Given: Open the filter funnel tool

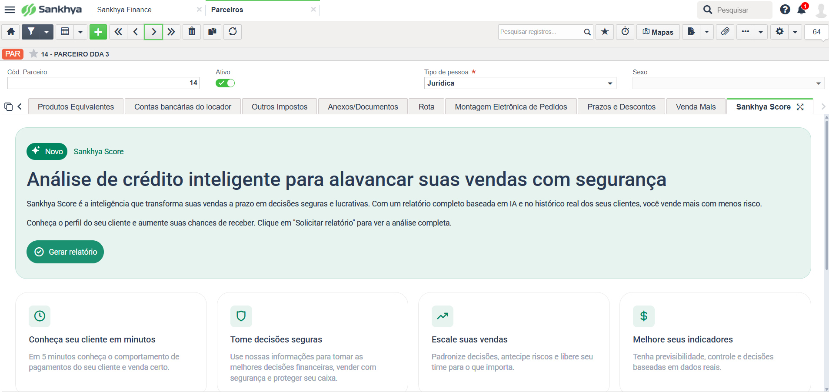Looking at the screenshot, I should [x=31, y=32].
